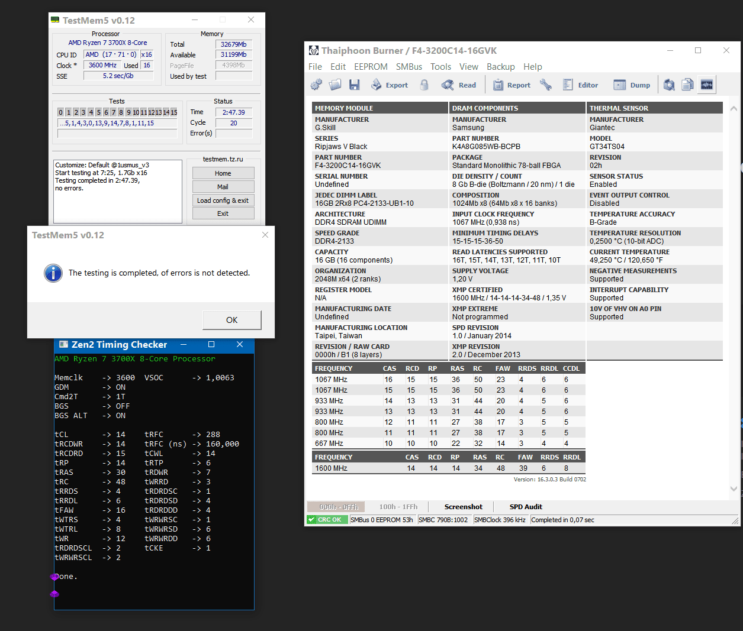This screenshot has width=743, height=631.
Task: Click the Thaiphoon Burner title bar app icon
Action: 314,50
